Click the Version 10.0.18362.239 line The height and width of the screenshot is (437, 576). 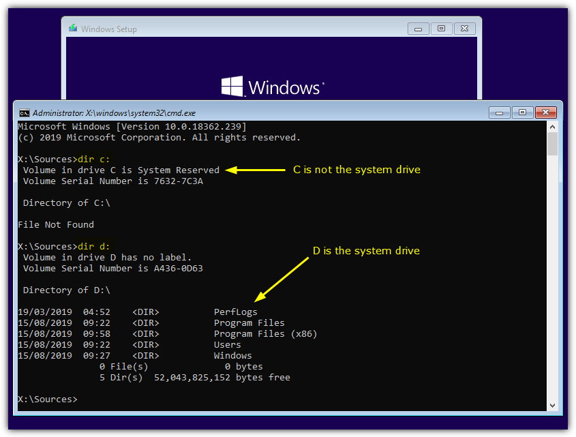point(132,126)
